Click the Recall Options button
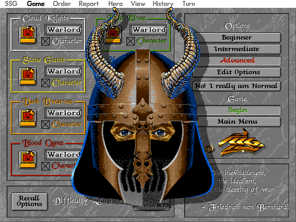 pos(30,202)
